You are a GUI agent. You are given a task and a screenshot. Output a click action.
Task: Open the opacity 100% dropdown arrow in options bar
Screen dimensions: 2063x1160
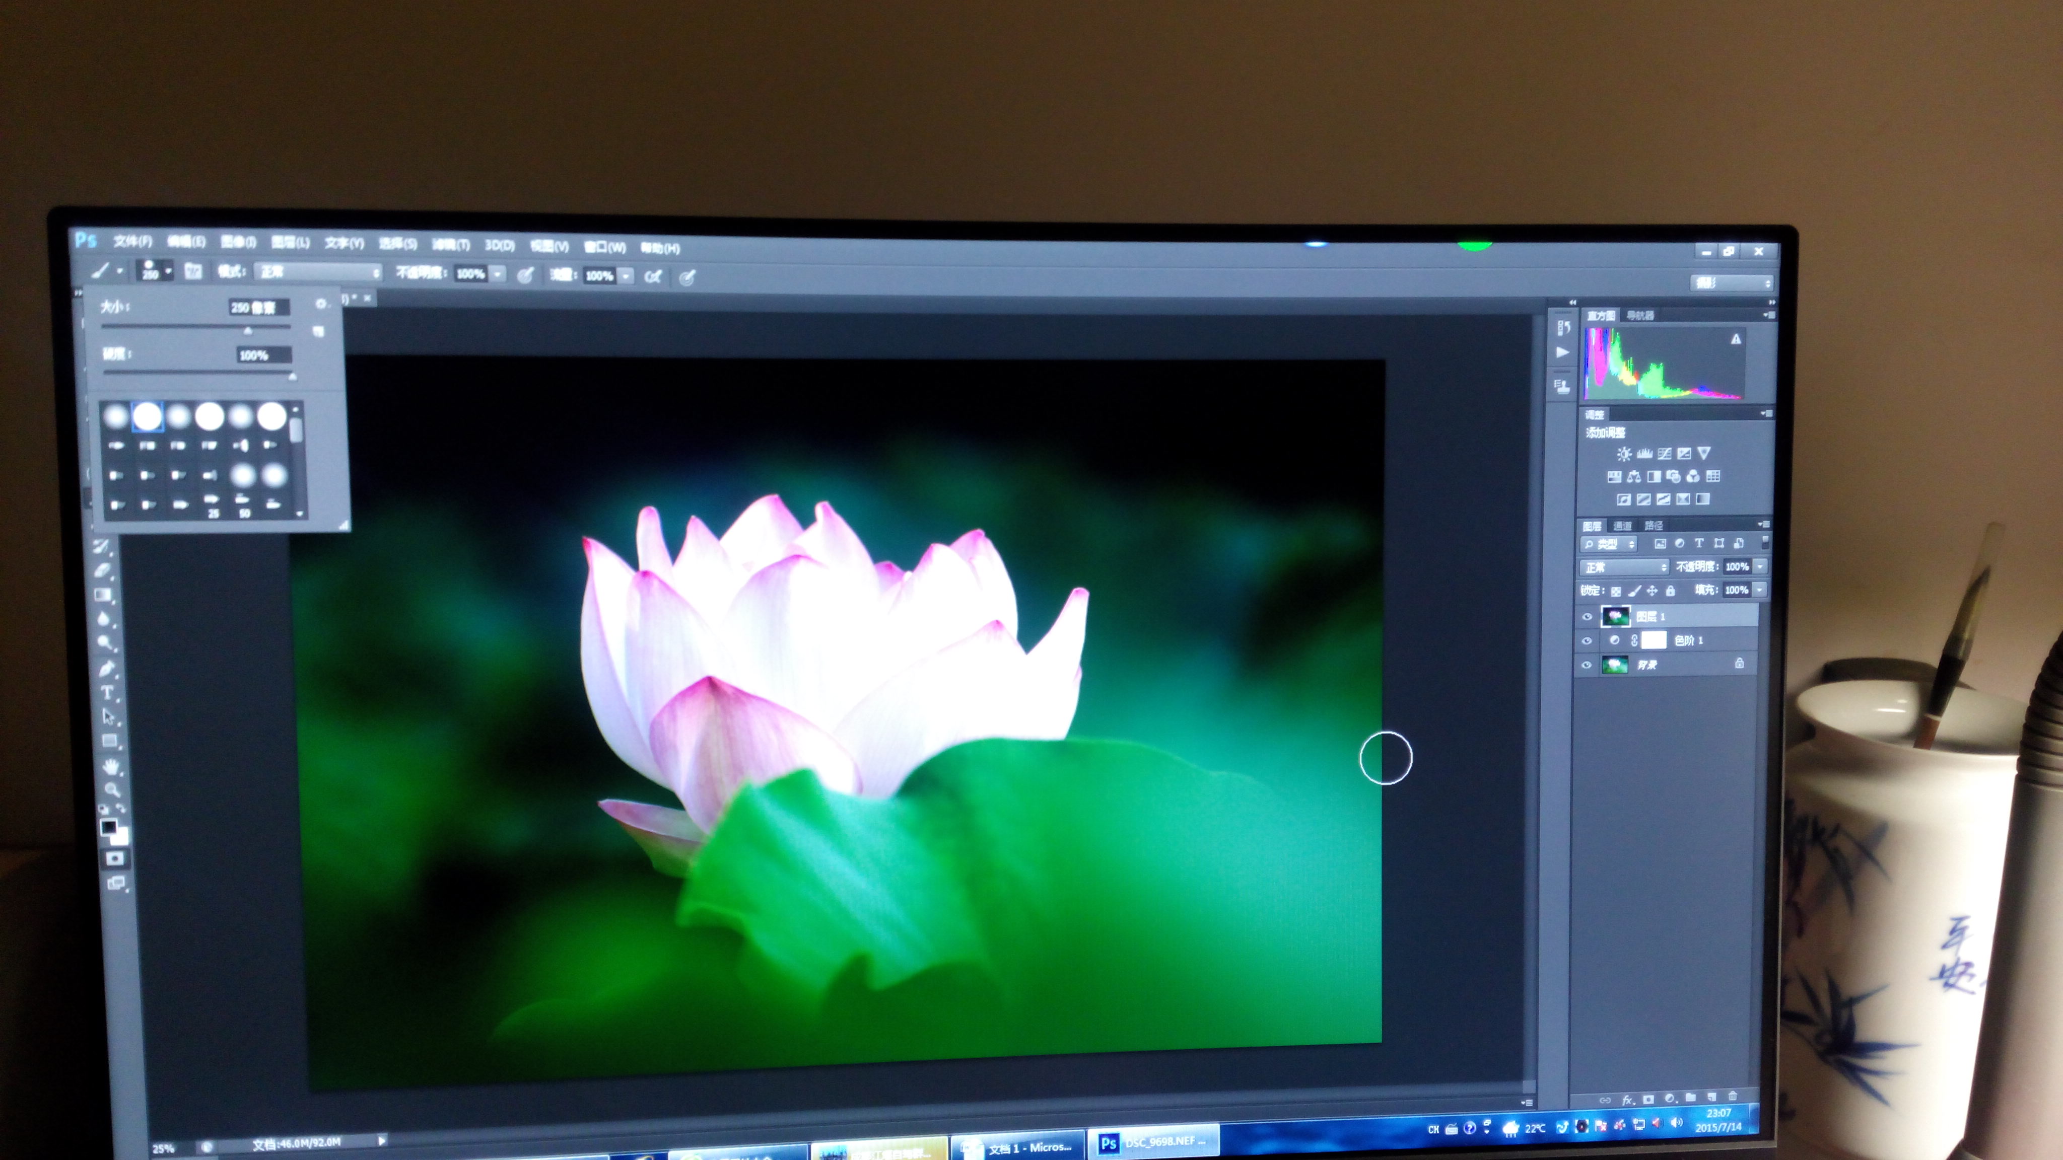point(497,274)
